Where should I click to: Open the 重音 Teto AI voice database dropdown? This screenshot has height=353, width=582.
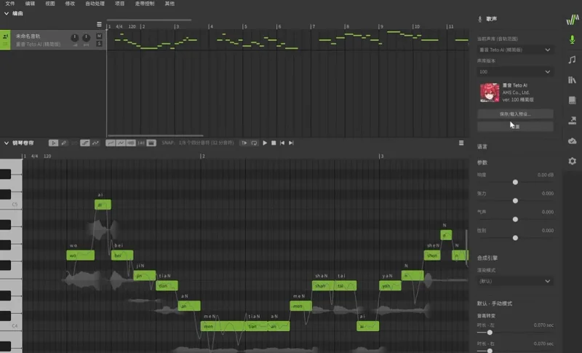click(x=515, y=49)
